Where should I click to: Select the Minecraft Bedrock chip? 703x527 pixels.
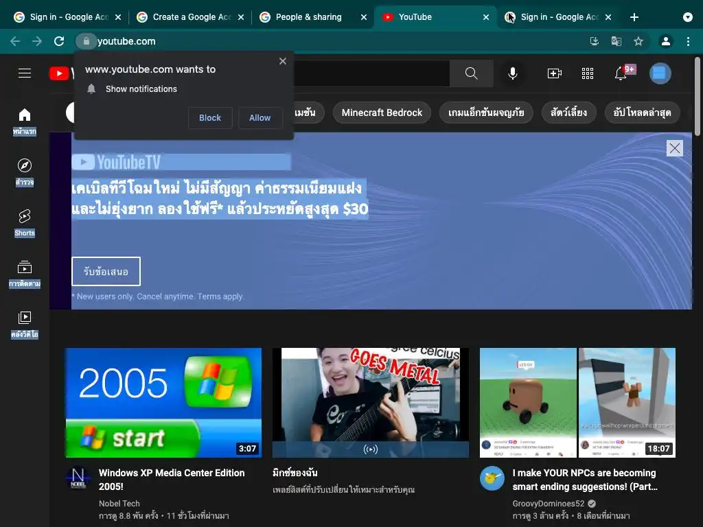382,113
